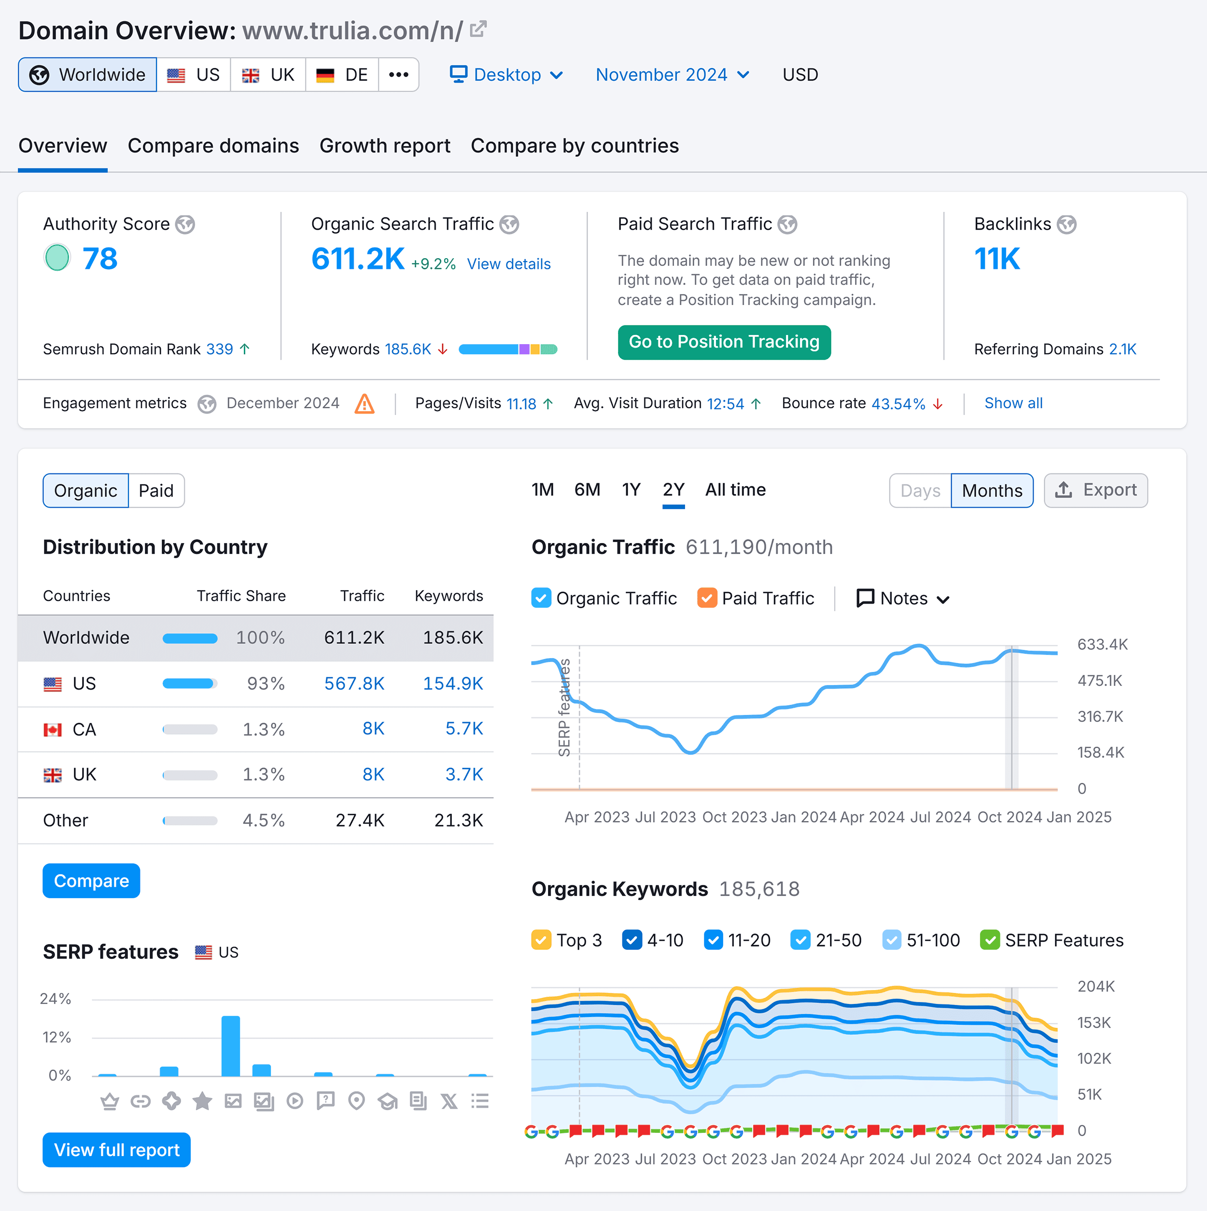Select the stacked Image pack SERP icon
Viewport: 1207px width, 1211px height.
click(263, 1100)
